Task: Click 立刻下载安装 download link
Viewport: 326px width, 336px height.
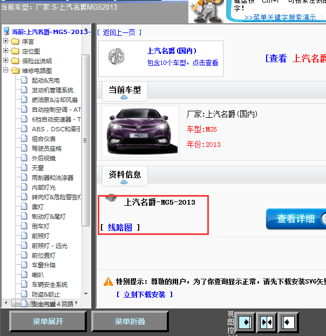Action: 144,294
